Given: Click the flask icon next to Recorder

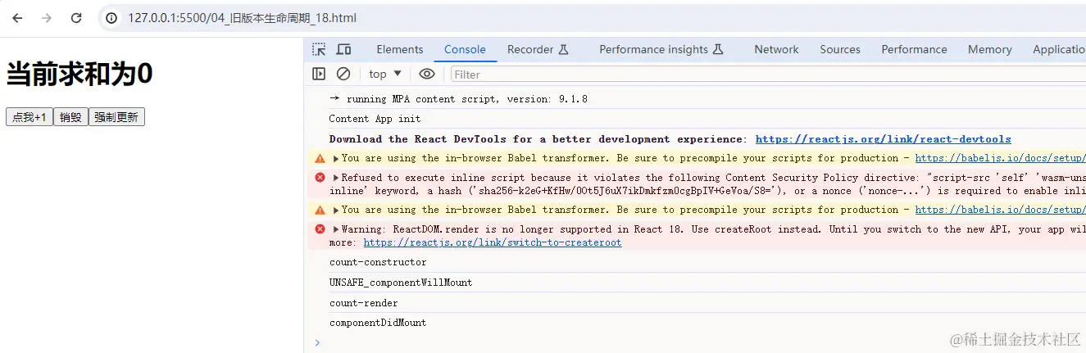Looking at the screenshot, I should (x=563, y=49).
